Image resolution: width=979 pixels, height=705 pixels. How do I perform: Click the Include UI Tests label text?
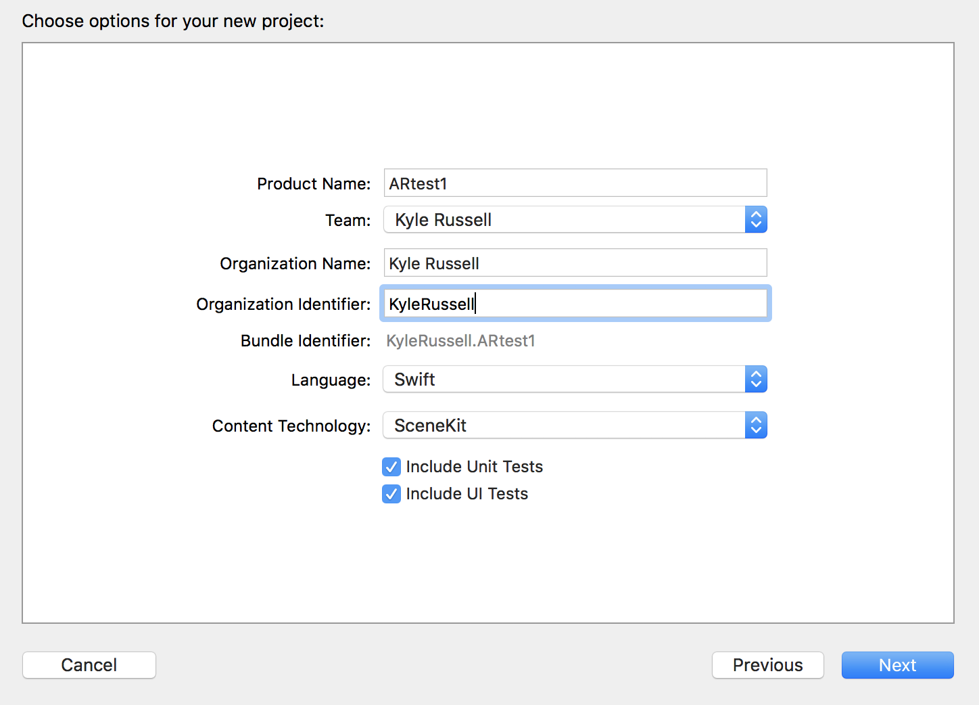pyautogui.click(x=467, y=494)
